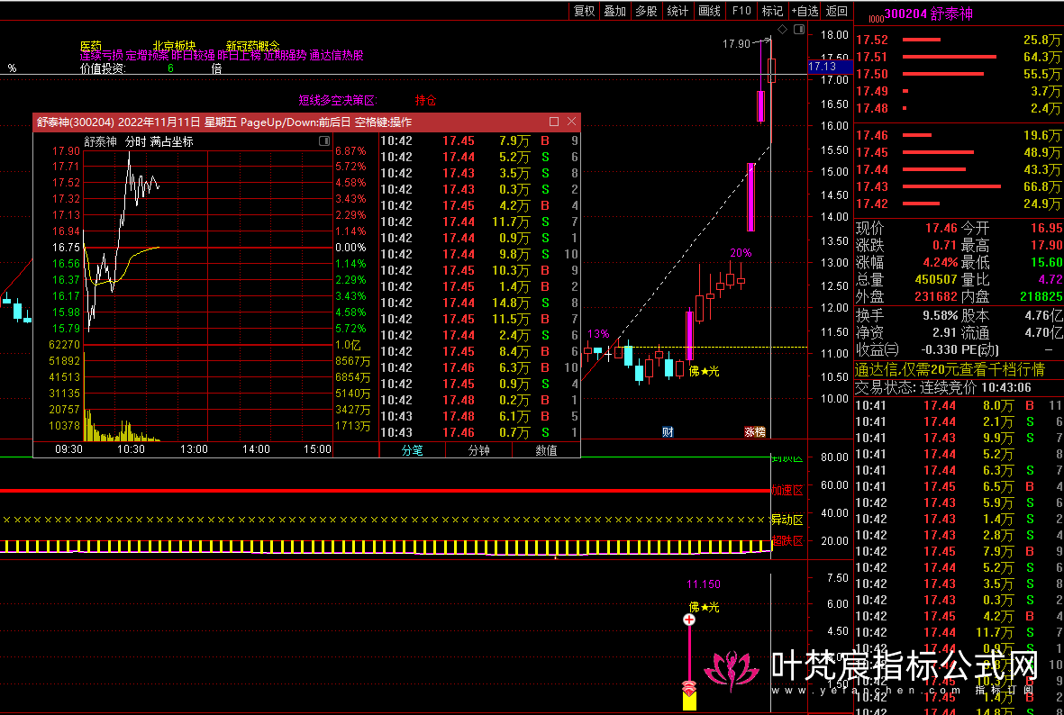
Task: Click the 20% gain label on chart
Action: (x=741, y=253)
